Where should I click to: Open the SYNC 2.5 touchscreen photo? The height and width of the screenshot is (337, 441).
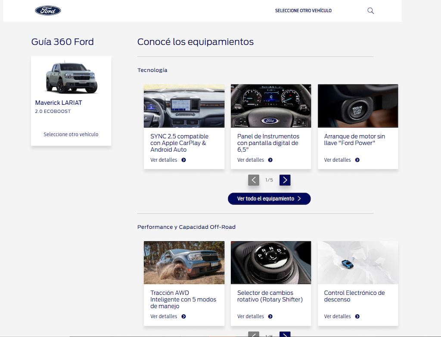tap(184, 106)
